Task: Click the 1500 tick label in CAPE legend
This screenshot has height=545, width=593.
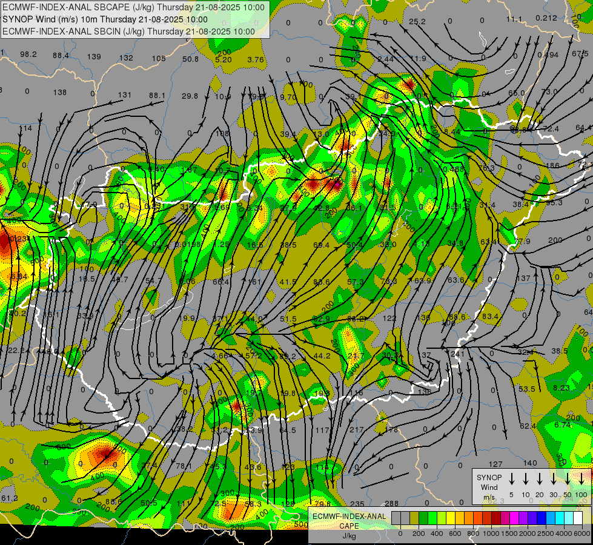Action: tap(509, 533)
